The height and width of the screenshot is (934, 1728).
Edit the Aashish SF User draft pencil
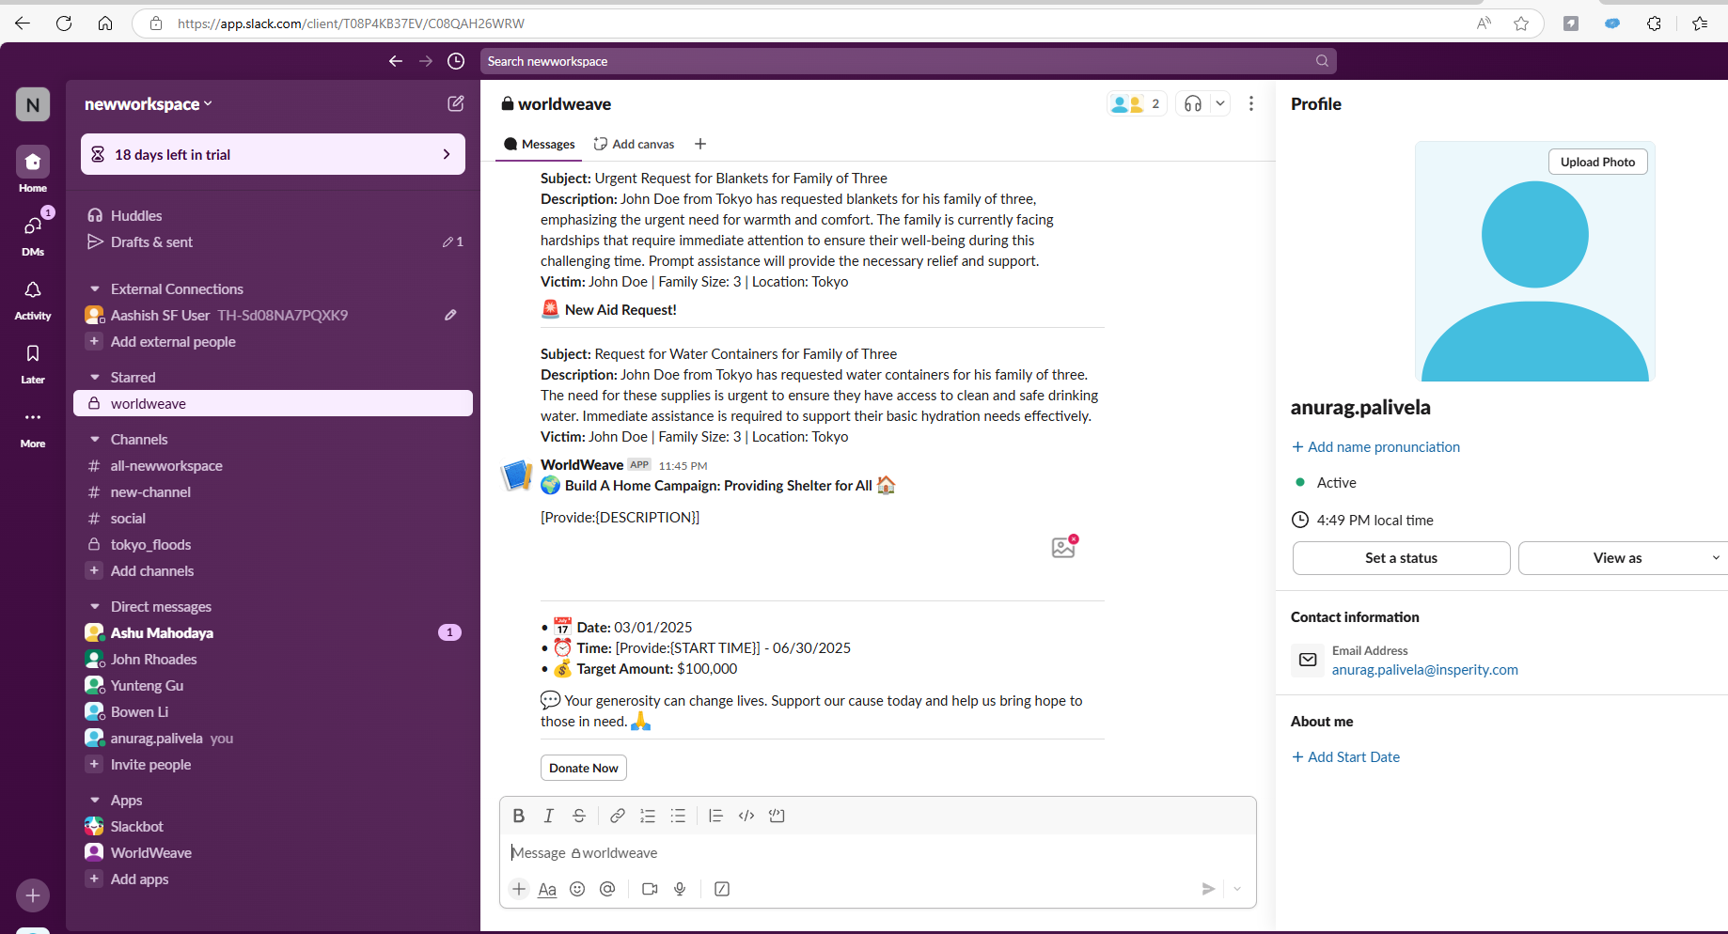point(450,315)
